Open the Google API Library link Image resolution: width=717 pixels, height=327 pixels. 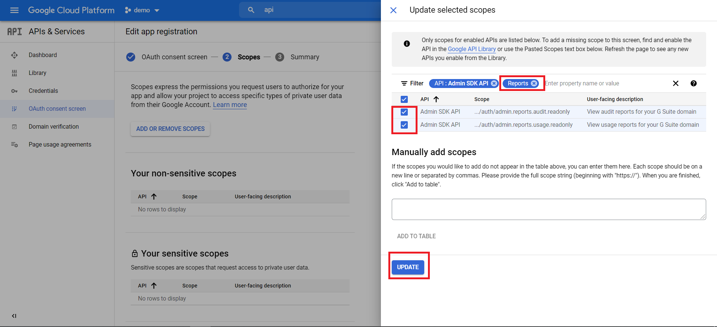[x=472, y=49]
